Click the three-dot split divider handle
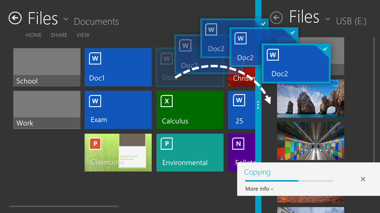Image resolution: width=380 pixels, height=213 pixels. tap(258, 105)
